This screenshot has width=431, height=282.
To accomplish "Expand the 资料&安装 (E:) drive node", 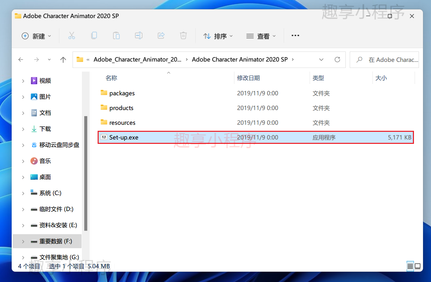I will coord(23,225).
